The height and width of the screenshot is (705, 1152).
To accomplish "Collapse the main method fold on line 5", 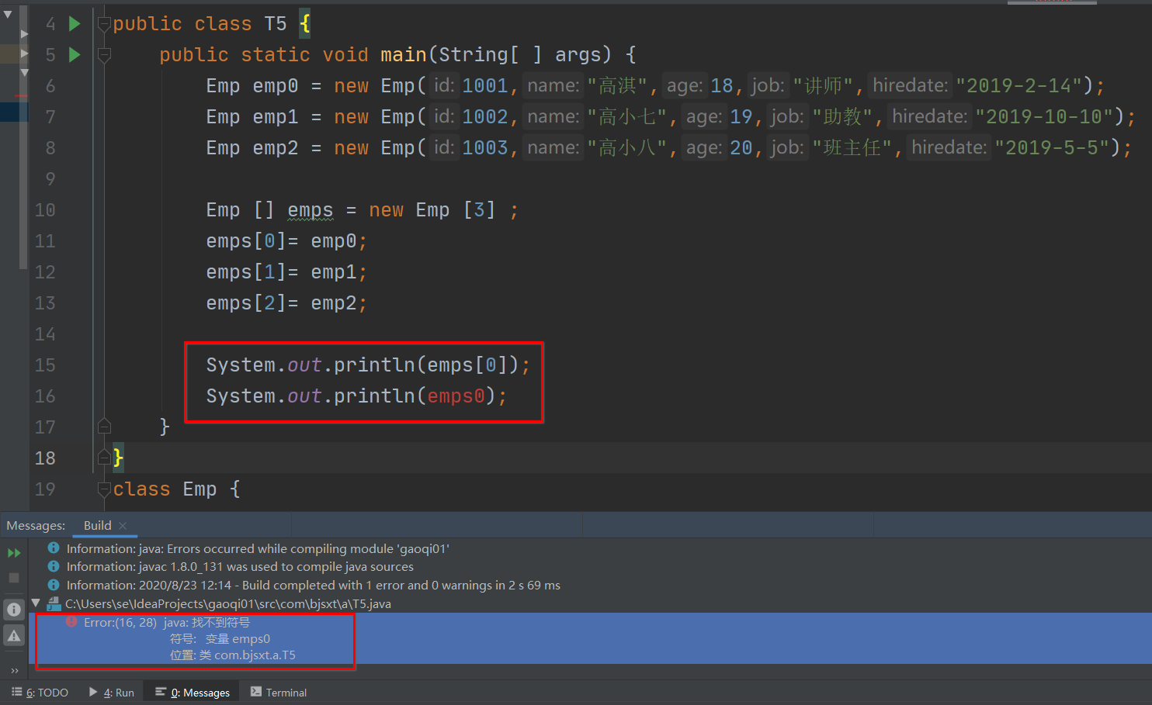I will (104, 55).
